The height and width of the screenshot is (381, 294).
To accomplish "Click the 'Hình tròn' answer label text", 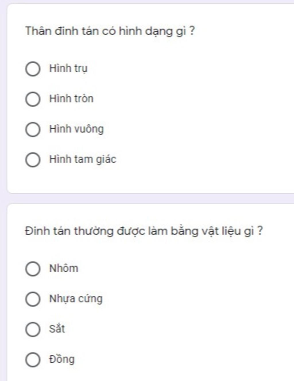I will coord(71,98).
